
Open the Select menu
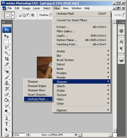pyautogui.click(x=47, y=8)
